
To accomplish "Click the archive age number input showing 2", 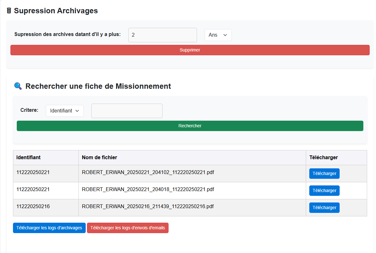I will (162, 35).
